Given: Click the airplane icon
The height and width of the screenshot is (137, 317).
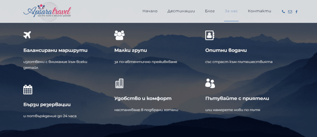Looking at the screenshot, I should [27, 35].
